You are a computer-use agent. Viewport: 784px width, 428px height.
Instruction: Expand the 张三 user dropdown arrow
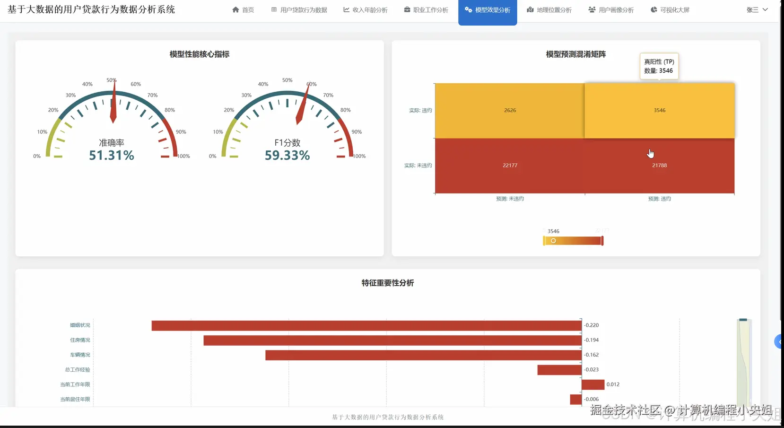pyautogui.click(x=765, y=9)
